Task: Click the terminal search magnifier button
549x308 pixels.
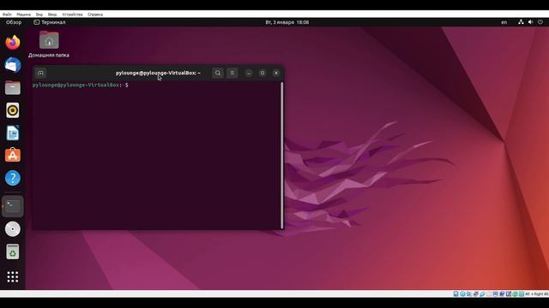Action: (x=218, y=73)
